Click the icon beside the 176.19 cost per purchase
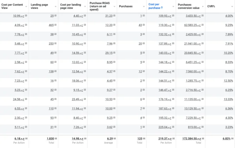 point(173,99)
